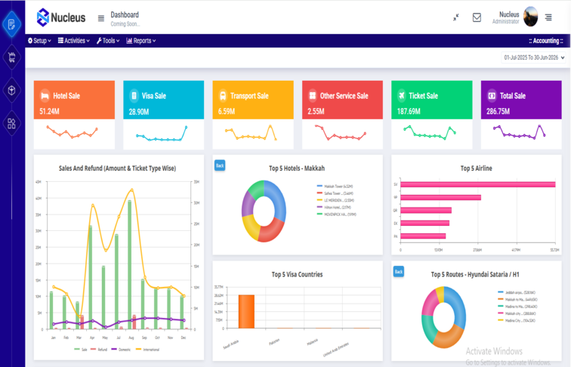Open the date range 01-Jul-2025 dropdown
The width and height of the screenshot is (571, 367).
534,57
